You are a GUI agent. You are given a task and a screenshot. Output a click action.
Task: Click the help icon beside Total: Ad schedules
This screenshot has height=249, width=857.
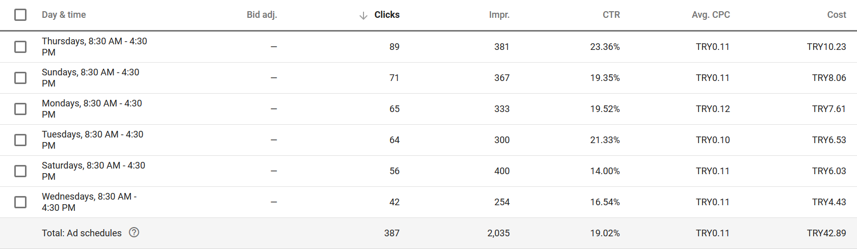(134, 232)
